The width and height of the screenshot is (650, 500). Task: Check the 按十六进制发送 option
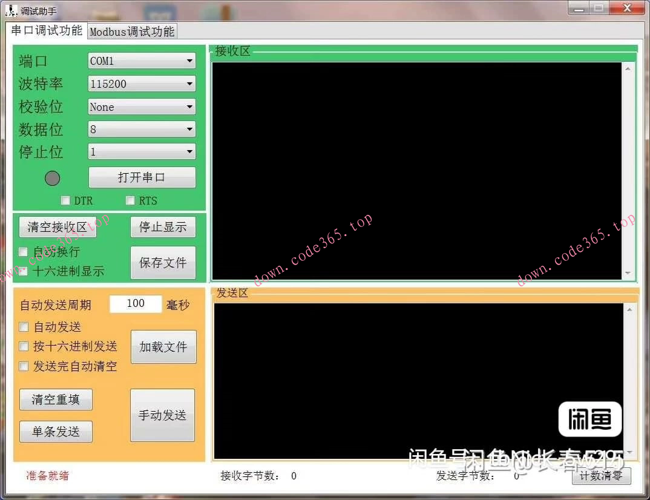(x=24, y=346)
